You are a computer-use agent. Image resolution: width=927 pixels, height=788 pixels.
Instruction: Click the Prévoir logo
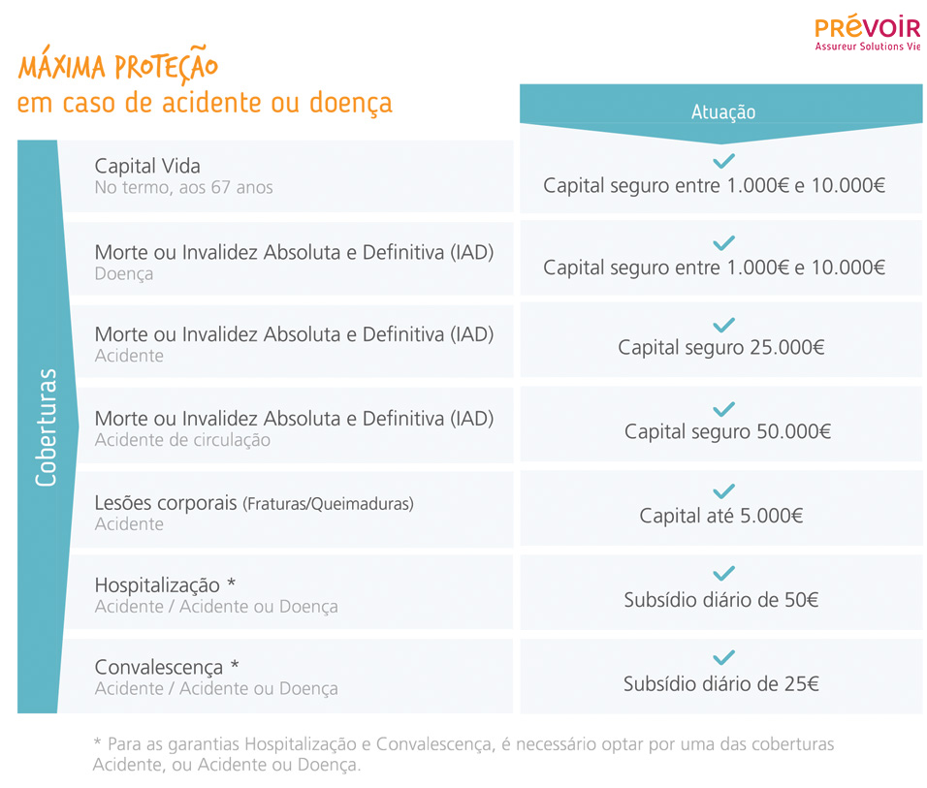[x=867, y=33]
